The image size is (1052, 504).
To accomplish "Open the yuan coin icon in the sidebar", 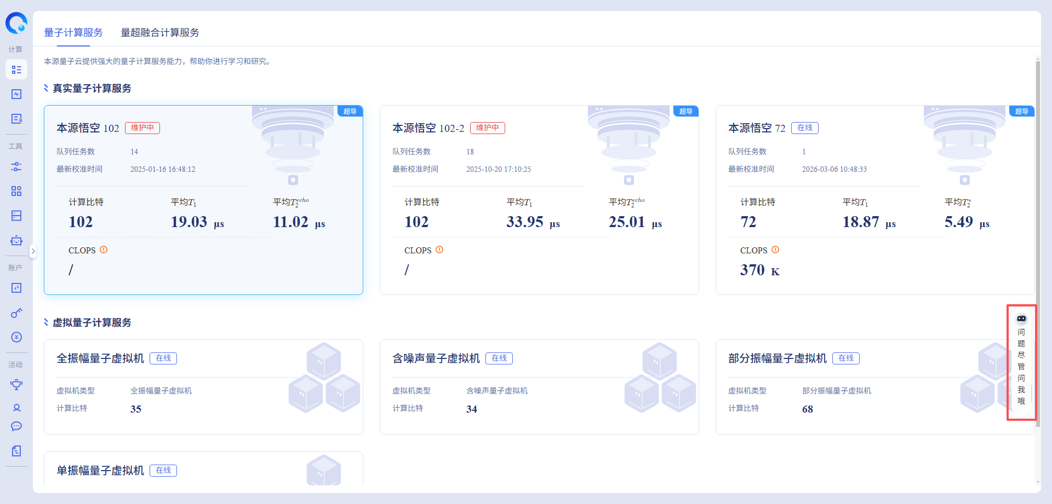I will click(x=16, y=337).
